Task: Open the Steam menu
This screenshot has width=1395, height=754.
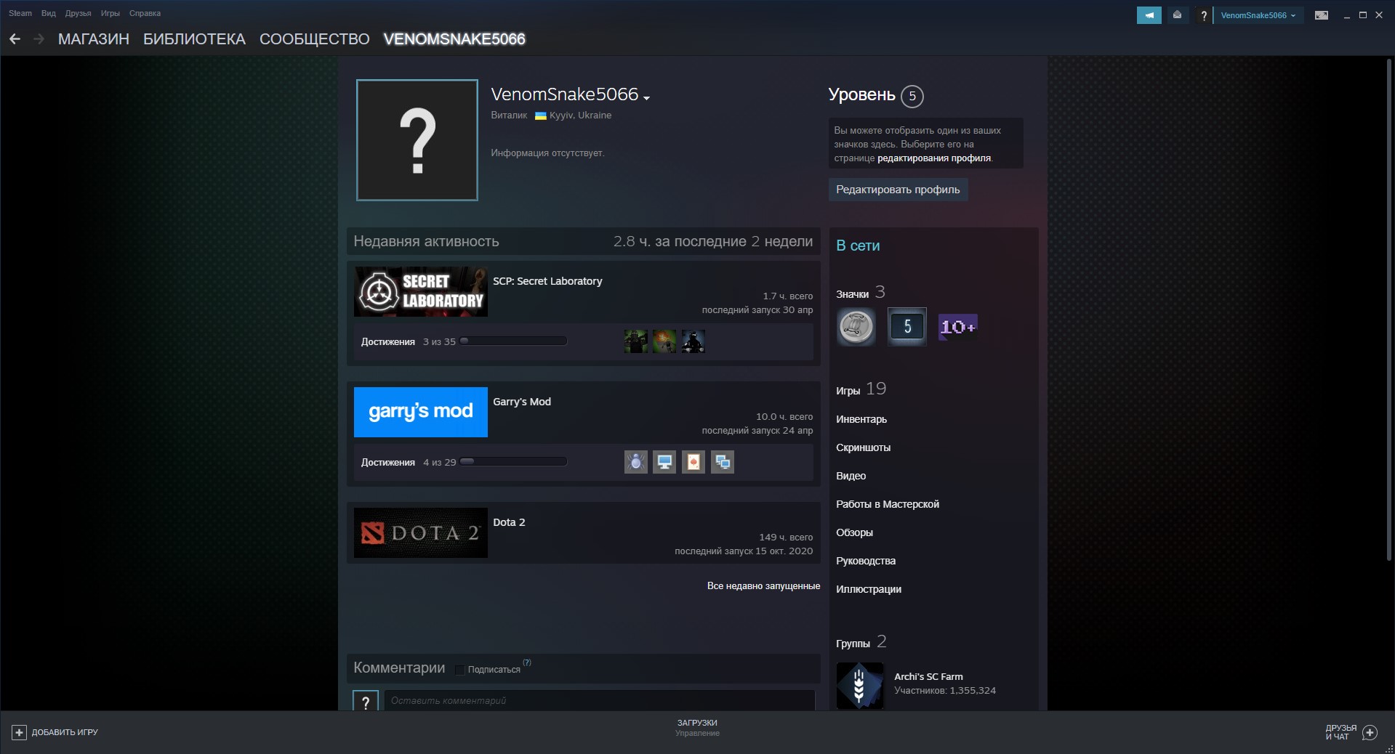Action: tap(20, 13)
